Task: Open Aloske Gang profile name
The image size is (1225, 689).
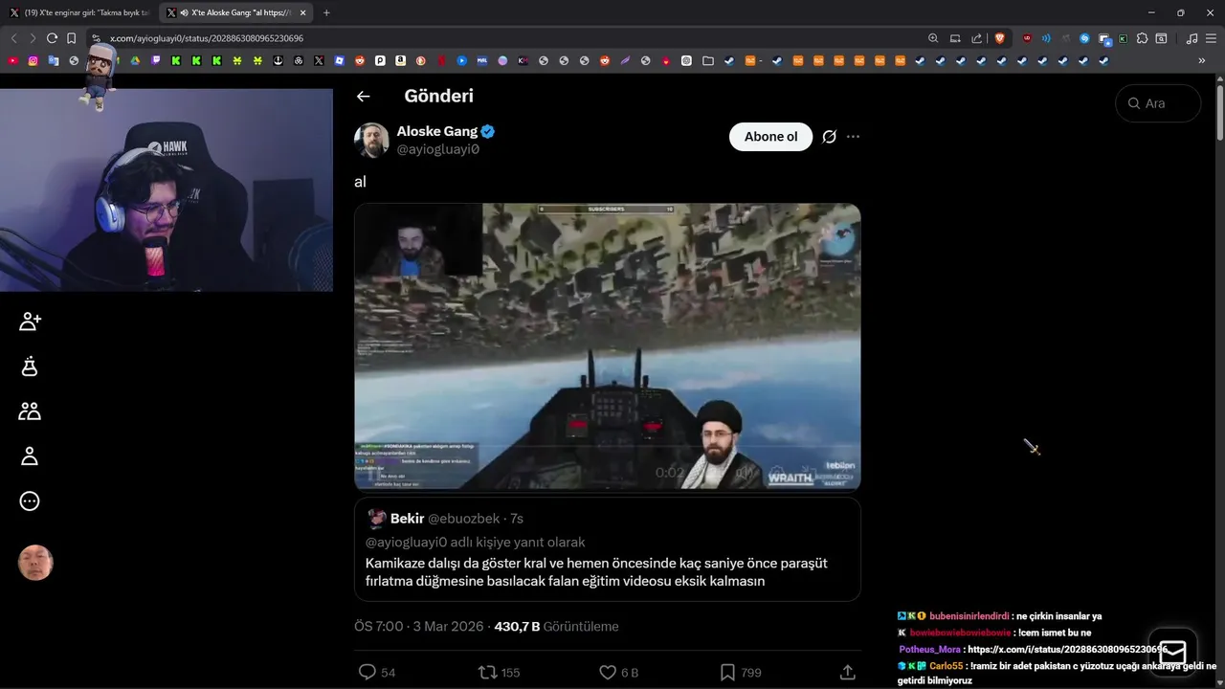Action: click(x=437, y=131)
